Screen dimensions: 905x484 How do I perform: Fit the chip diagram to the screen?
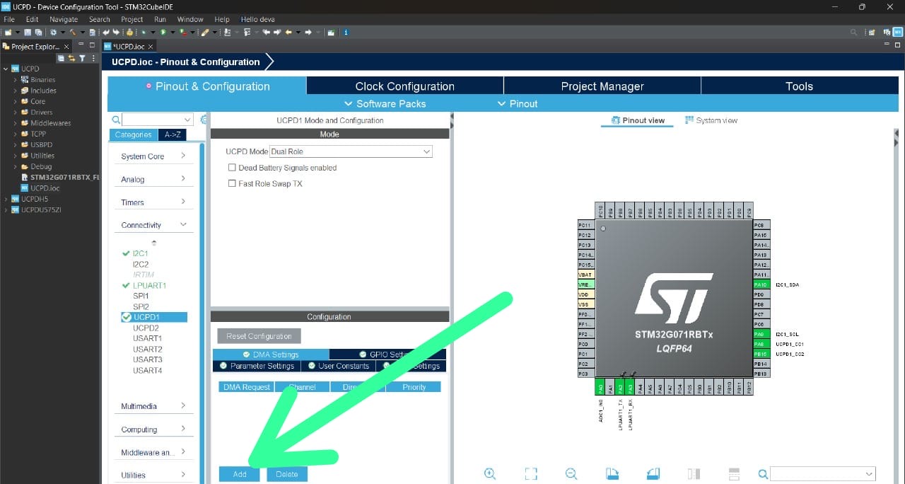pos(530,474)
